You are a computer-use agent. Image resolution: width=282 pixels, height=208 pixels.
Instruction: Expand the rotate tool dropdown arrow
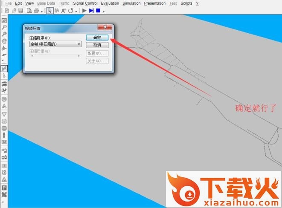[76, 12]
